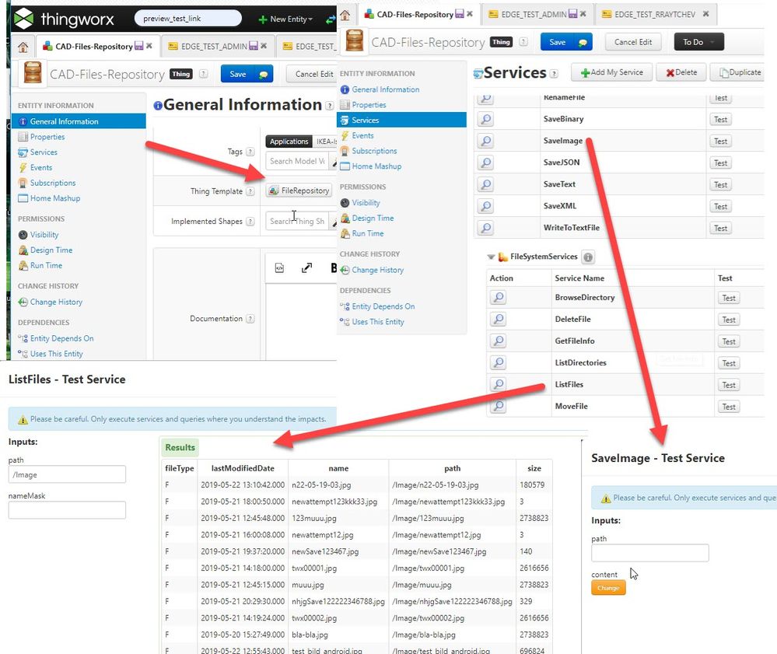Viewport: 777px width, 654px height.
Task: Open the To Do dropdown
Action: [698, 42]
